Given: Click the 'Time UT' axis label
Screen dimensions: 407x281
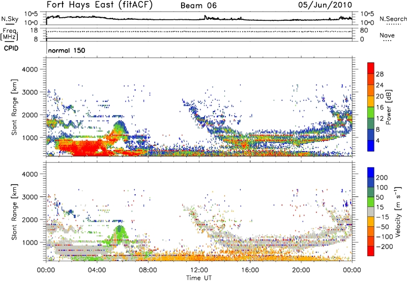Looking at the screenshot, I should click(x=199, y=278).
